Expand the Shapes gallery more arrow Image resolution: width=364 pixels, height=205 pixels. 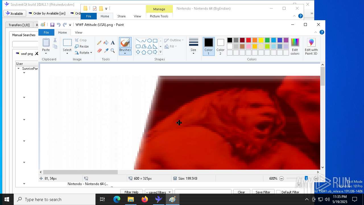tap(160, 52)
